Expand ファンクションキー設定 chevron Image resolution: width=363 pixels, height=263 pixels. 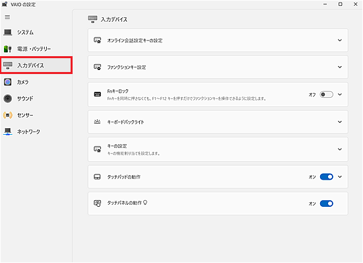click(340, 67)
